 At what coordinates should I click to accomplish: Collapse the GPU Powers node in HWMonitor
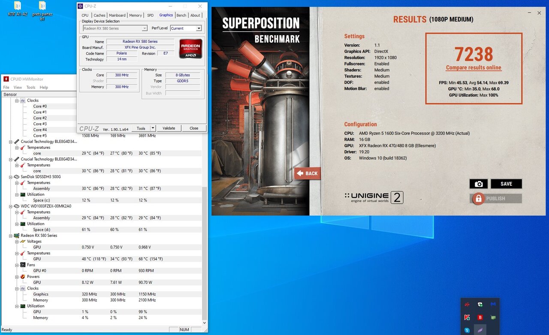click(x=17, y=277)
